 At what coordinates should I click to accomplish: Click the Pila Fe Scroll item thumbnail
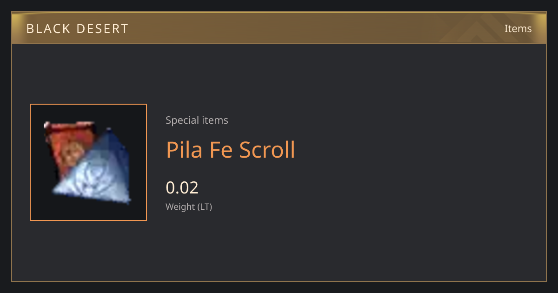(88, 162)
